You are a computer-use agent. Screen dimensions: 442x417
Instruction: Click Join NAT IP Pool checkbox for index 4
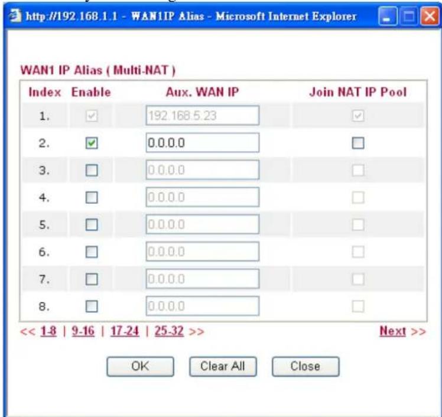pos(358,197)
